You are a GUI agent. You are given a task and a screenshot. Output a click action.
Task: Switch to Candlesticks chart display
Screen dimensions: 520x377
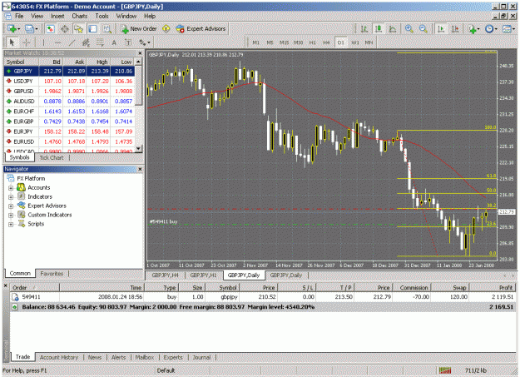(379, 29)
